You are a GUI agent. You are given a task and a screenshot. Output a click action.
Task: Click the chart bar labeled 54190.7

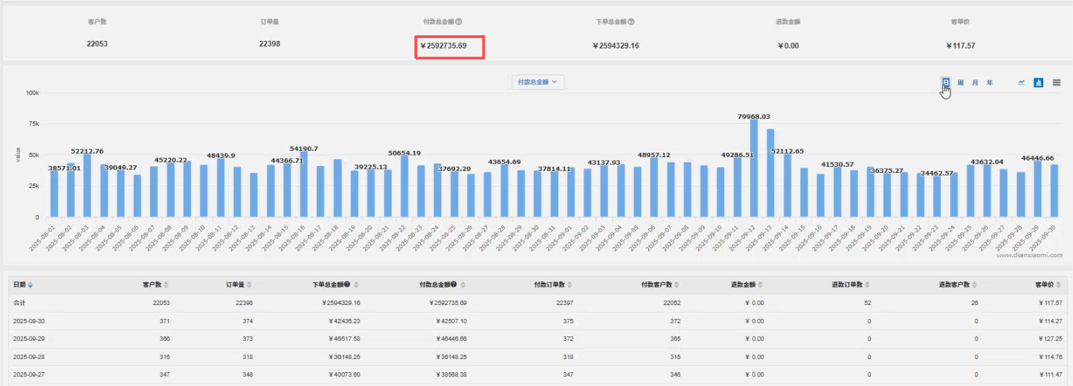[x=304, y=185]
